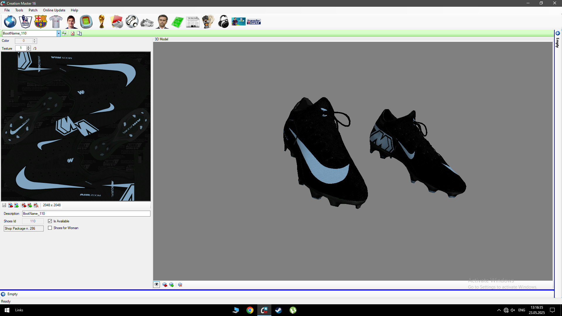This screenshot has width=562, height=316.
Task: Expand the bottom Empty panel arrow
Action: click(x=3, y=294)
